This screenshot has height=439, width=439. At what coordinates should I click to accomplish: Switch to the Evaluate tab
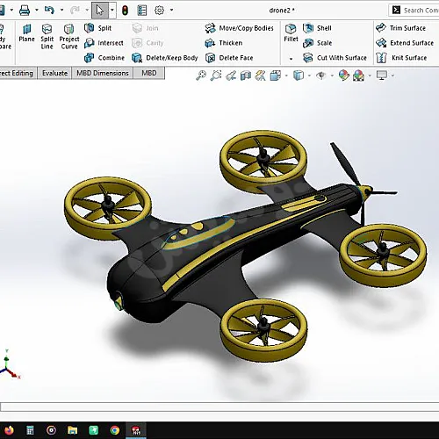[x=54, y=73]
